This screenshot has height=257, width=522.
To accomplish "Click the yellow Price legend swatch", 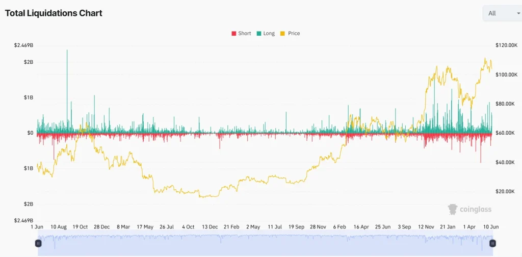I will [x=282, y=34].
